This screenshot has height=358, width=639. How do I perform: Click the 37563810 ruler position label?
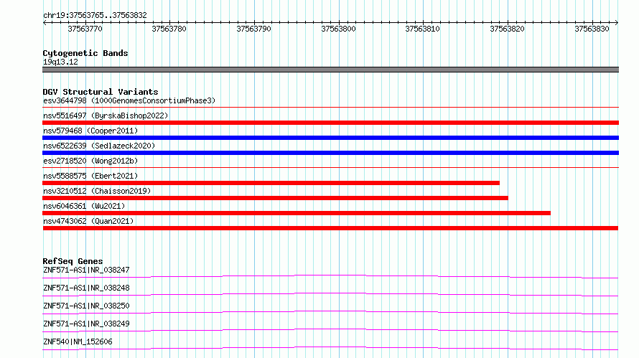pos(423,29)
